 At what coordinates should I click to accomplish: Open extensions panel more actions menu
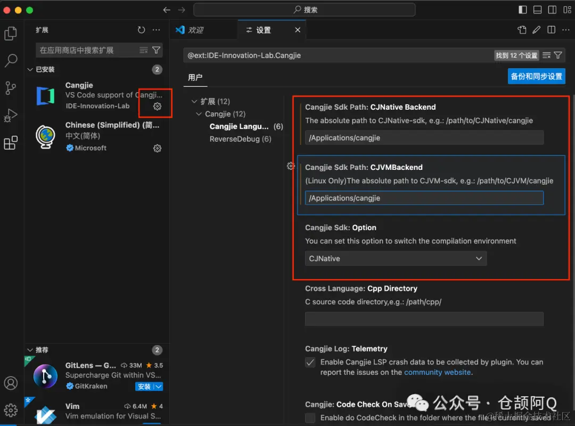156,30
